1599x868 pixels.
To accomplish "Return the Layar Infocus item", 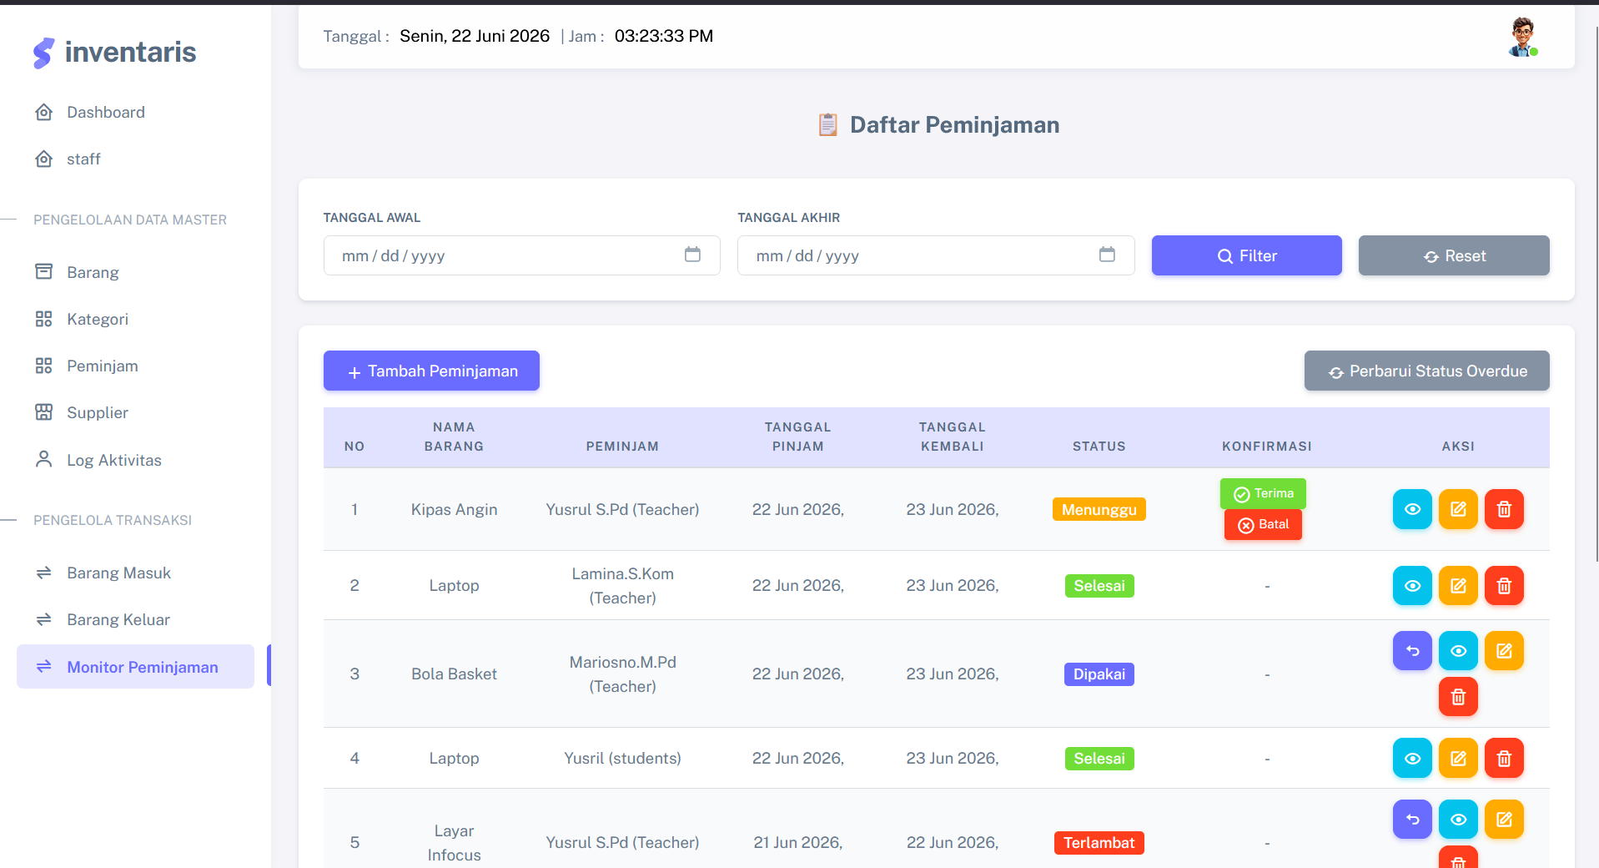I will (1412, 820).
